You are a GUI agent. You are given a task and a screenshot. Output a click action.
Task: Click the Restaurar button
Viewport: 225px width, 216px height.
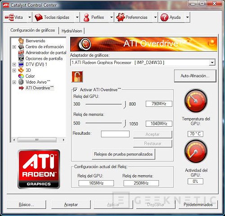tap(153, 144)
